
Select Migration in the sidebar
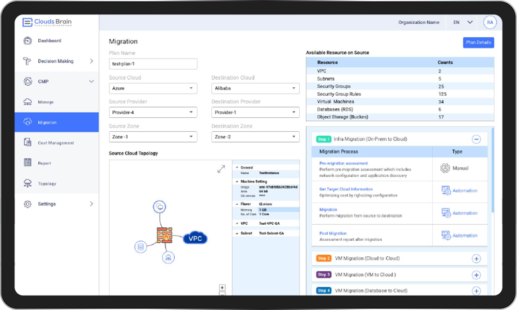(56, 122)
